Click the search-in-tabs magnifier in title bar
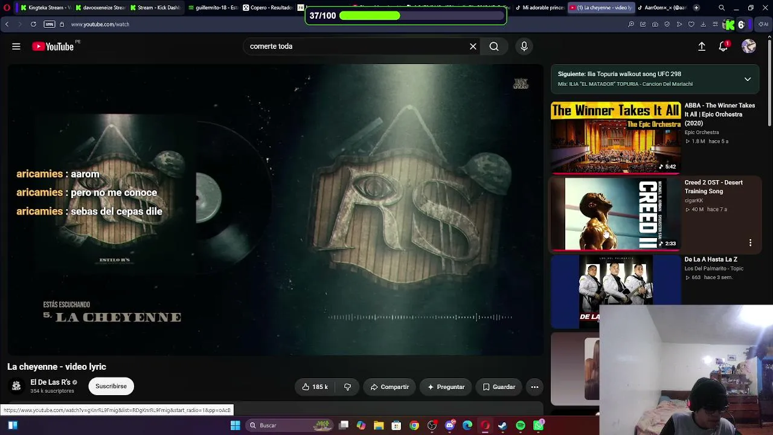Screen dimensions: 773x435 click(722, 8)
